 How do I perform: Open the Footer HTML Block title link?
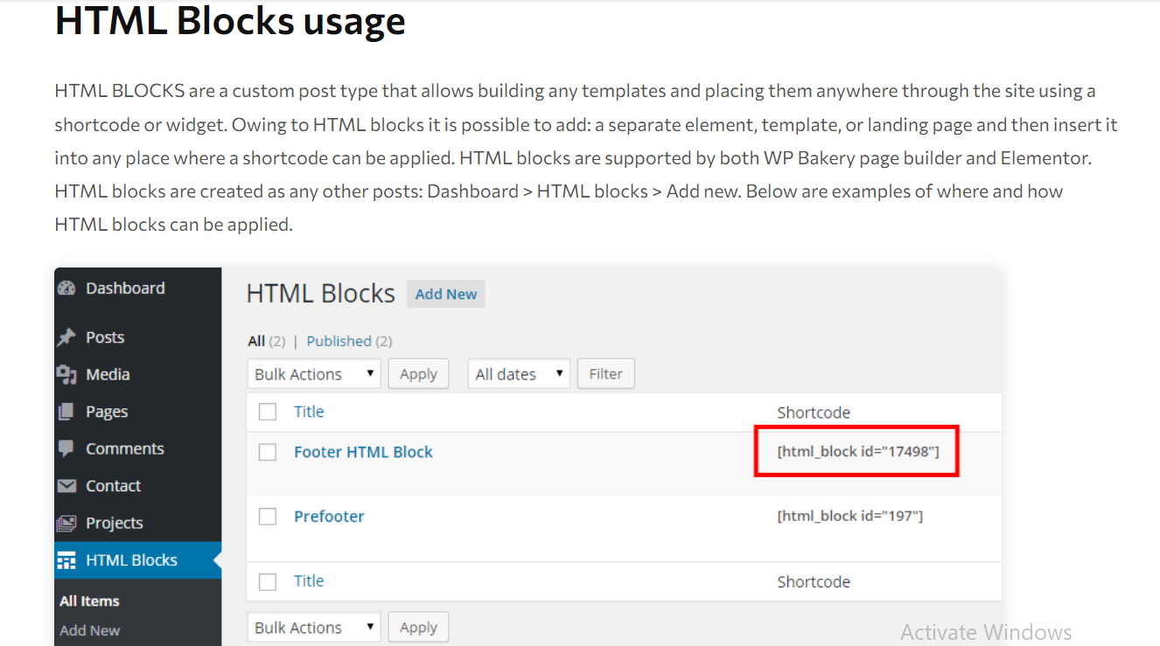pos(363,452)
